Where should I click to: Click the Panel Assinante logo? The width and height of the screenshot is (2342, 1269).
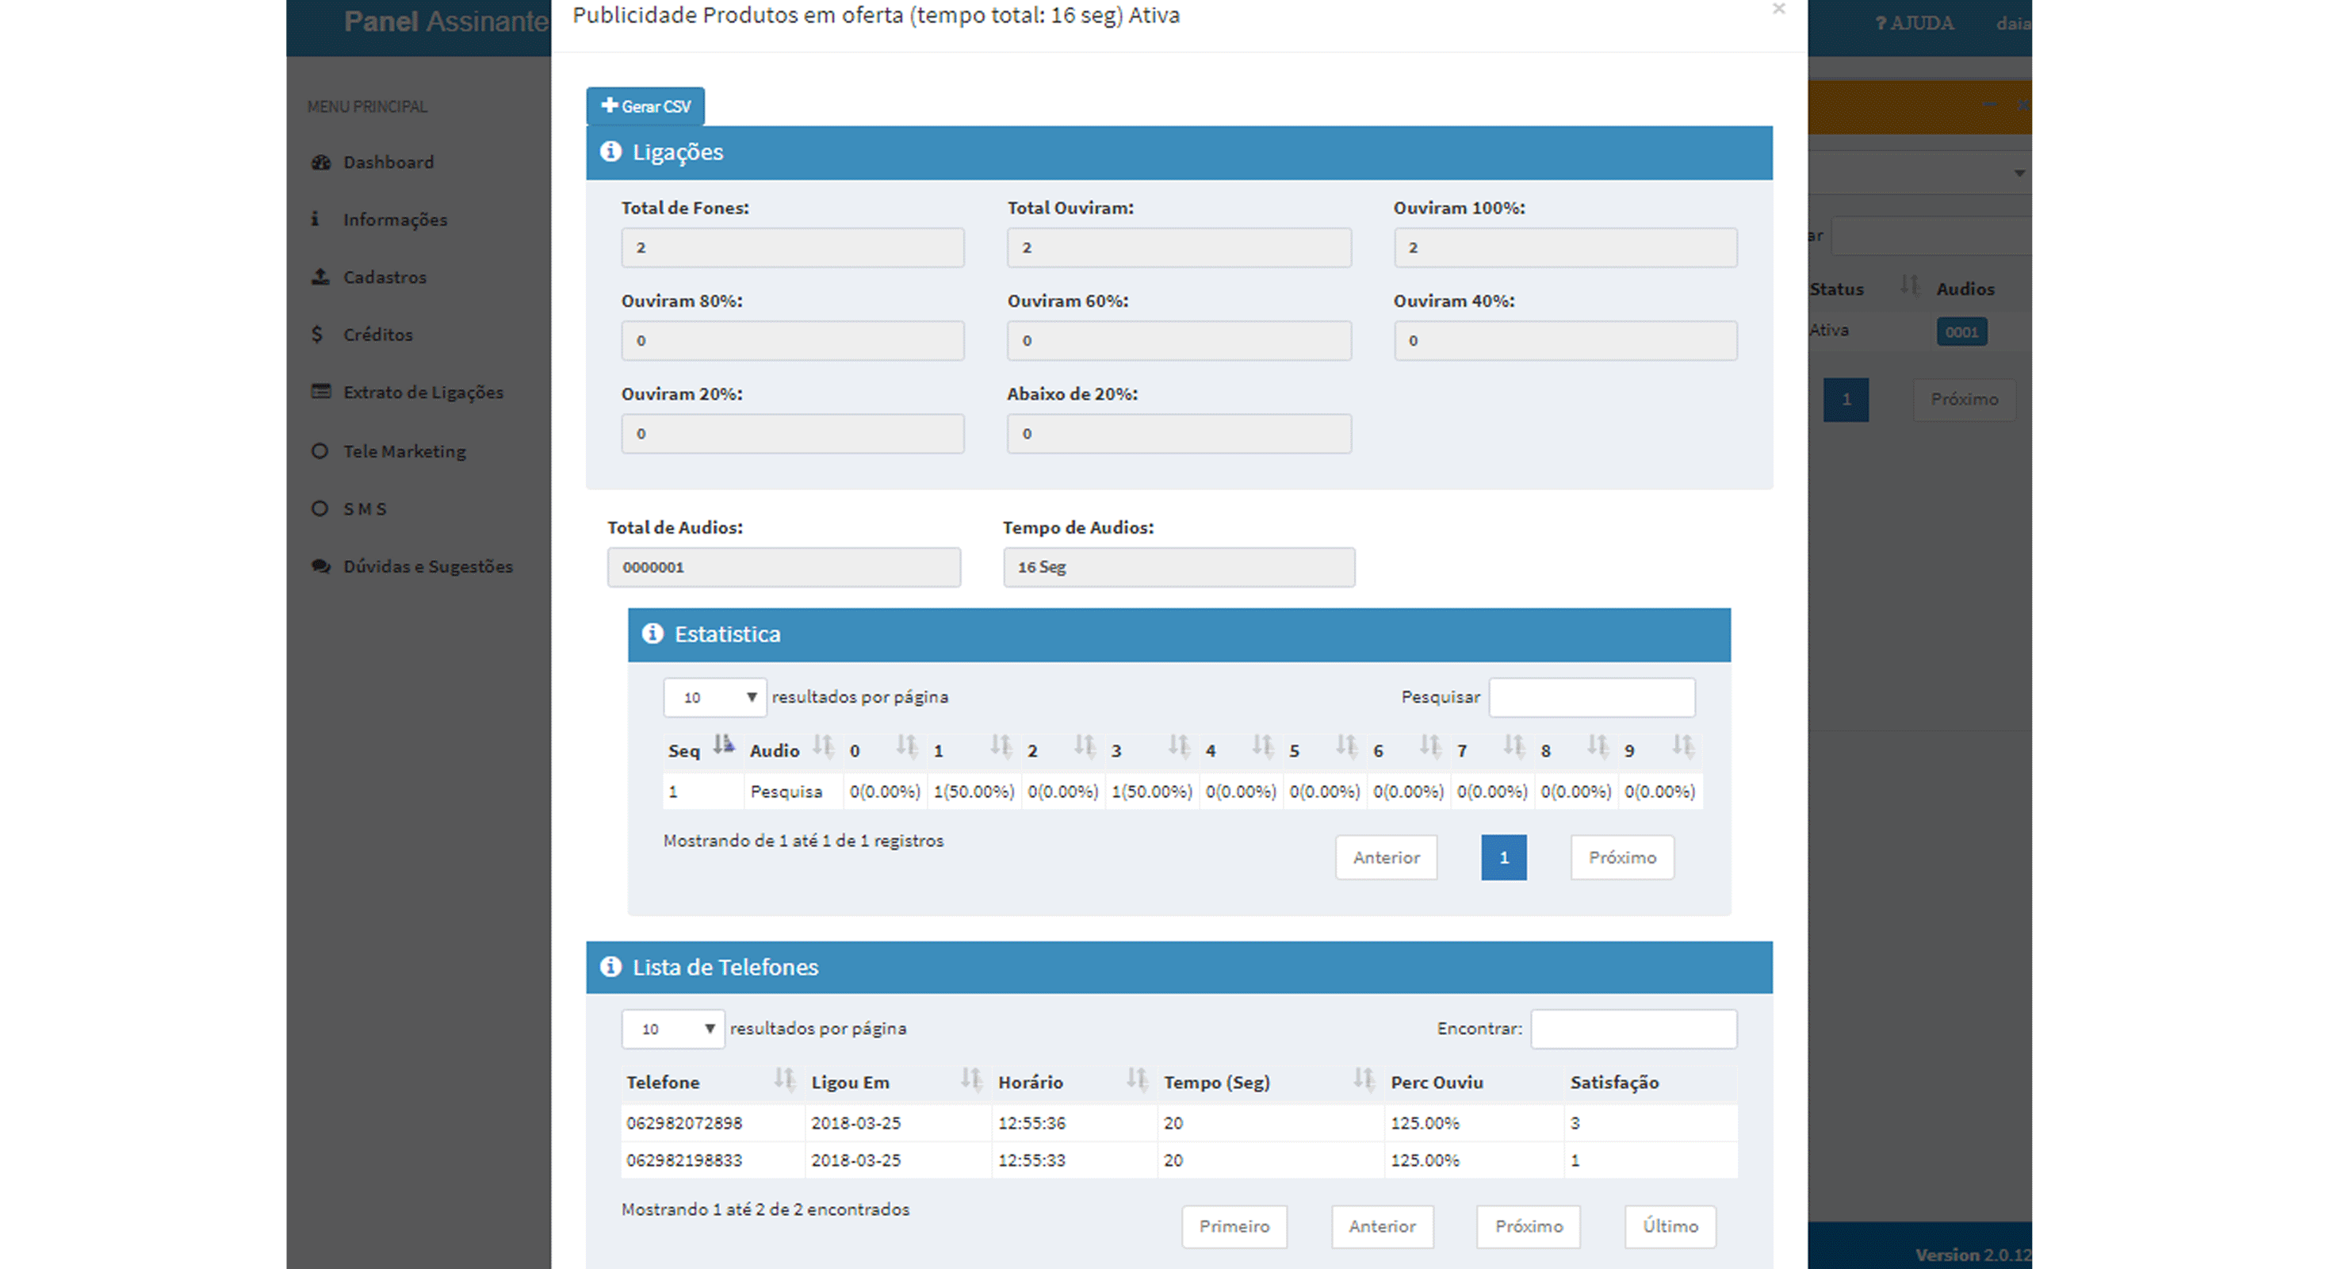point(446,22)
